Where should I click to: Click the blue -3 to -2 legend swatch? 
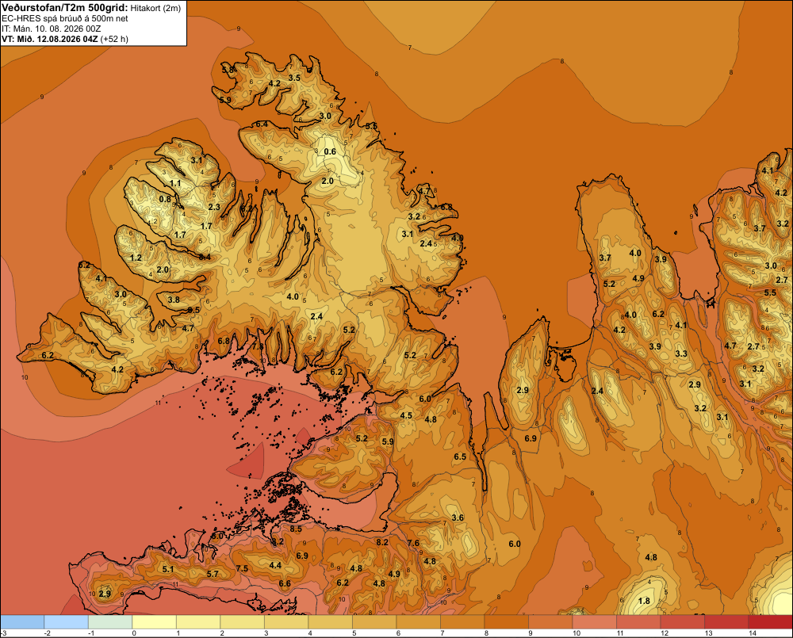click(22, 622)
